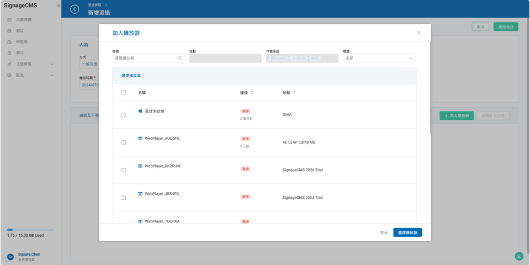
Task: Click the magnifier icon in 搜尋播放器 field
Action: 180,58
